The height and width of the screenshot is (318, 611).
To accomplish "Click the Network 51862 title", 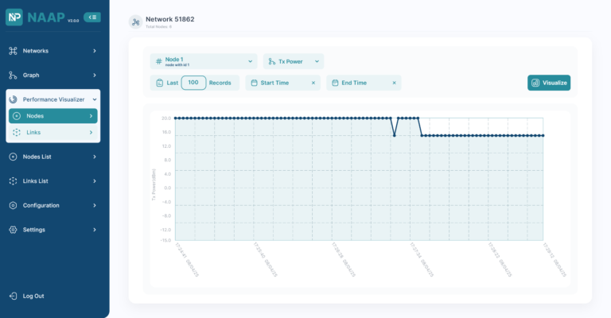I will [170, 19].
